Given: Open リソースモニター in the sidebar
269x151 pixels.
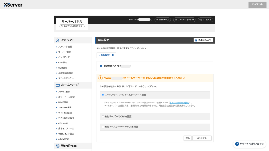Looking at the screenshot, I should (66, 78).
